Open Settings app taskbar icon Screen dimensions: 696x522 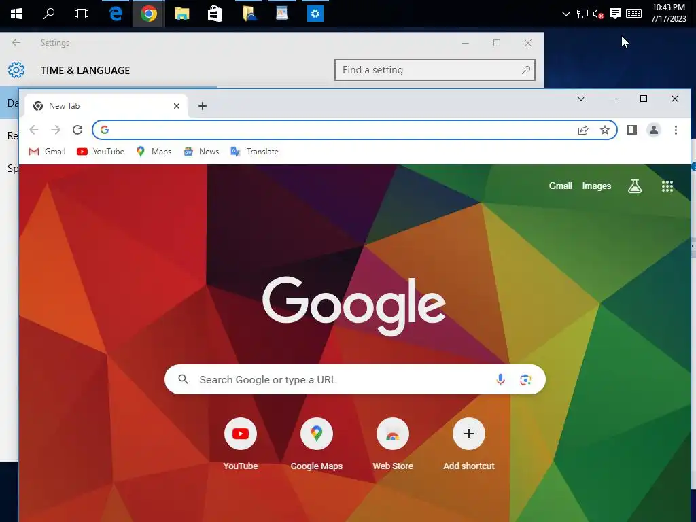pyautogui.click(x=315, y=14)
